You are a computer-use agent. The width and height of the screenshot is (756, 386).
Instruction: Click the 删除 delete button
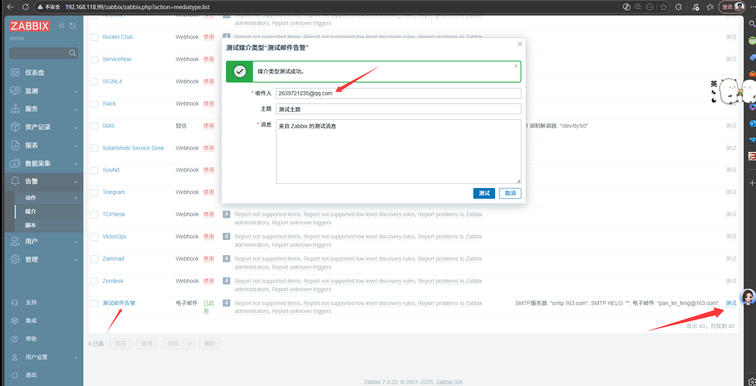[210, 344]
